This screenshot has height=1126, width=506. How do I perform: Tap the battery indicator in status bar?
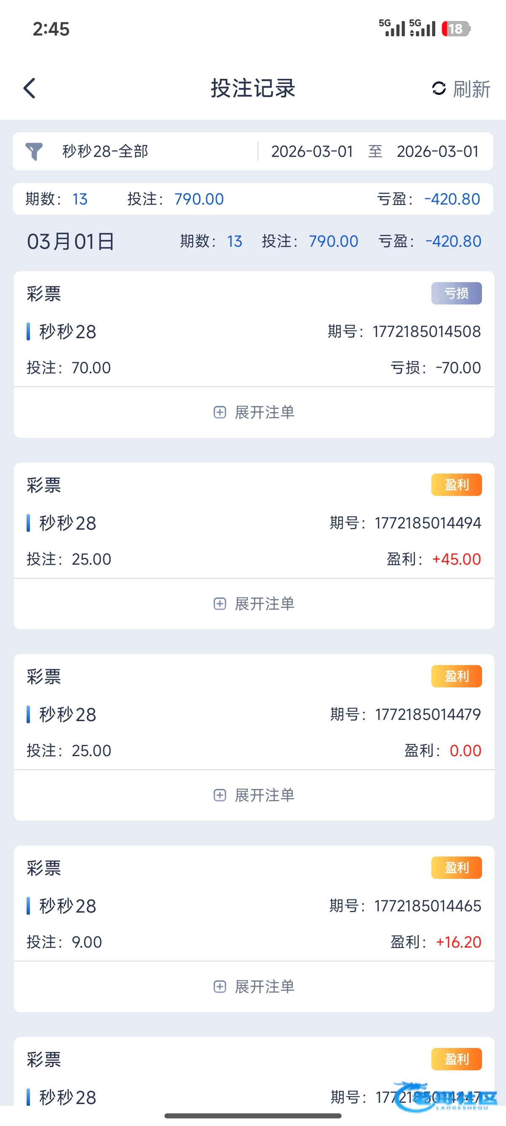455,29
